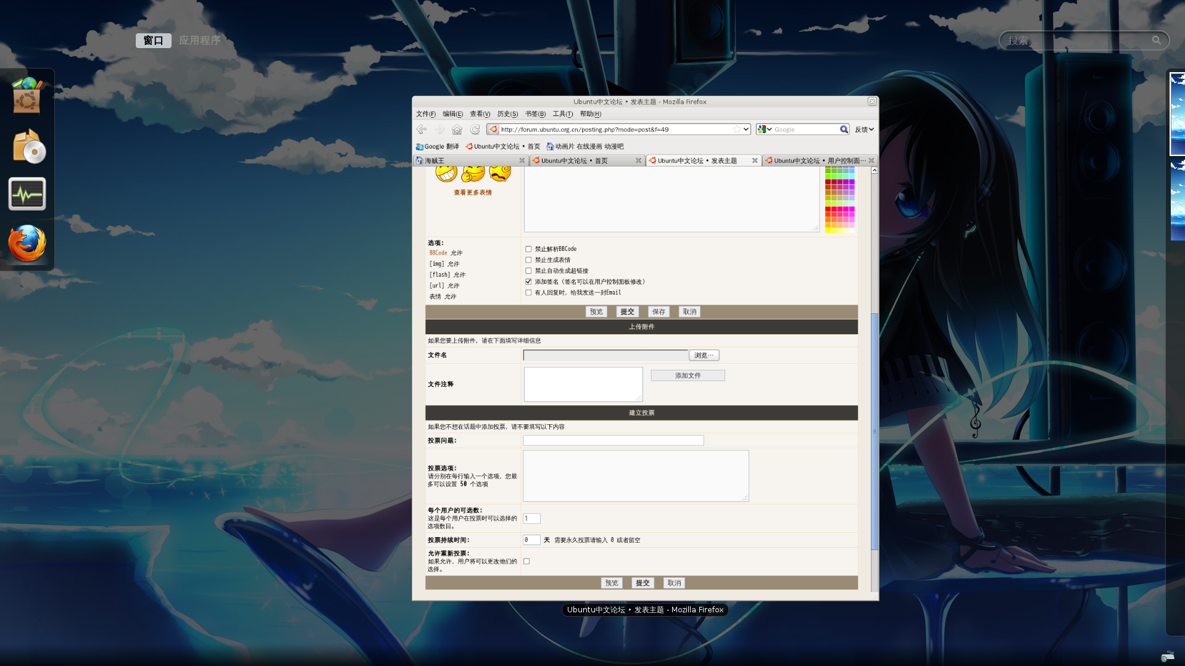Click 浏览 file browse button
Screen dimensions: 1185x666
coord(704,355)
